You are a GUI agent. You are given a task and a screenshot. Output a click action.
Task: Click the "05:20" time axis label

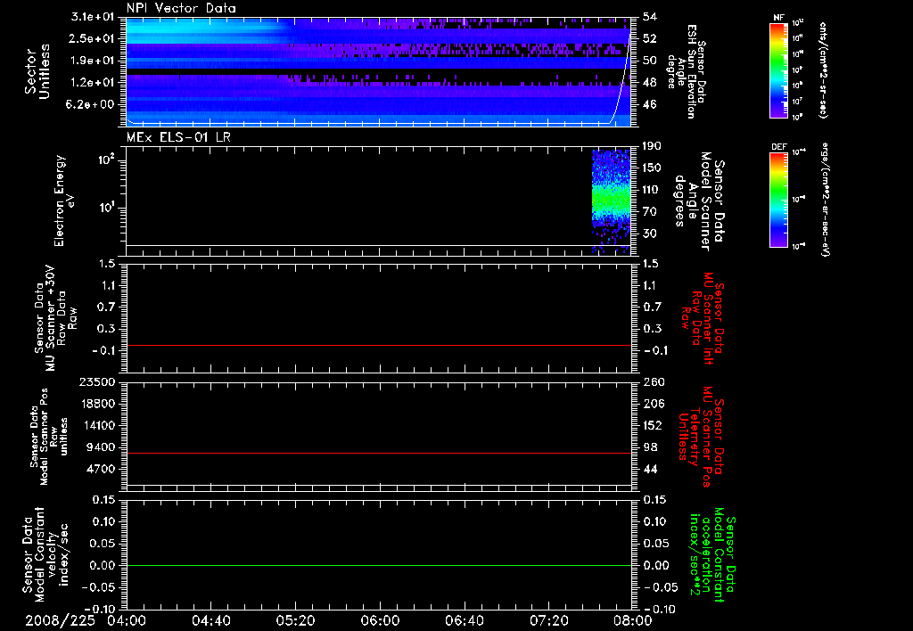pyautogui.click(x=295, y=620)
